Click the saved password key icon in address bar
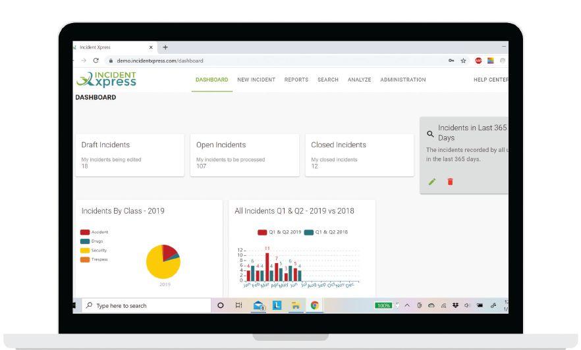This screenshot has width=581, height=350. point(451,61)
